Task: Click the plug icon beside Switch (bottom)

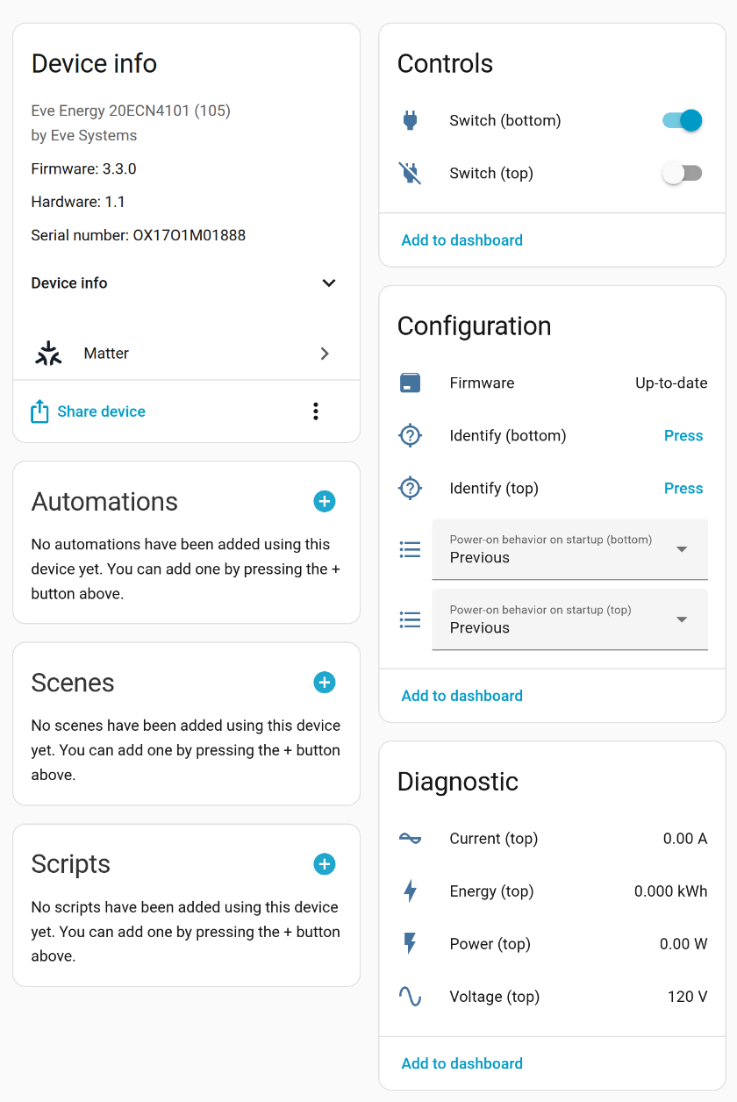Action: [410, 121]
